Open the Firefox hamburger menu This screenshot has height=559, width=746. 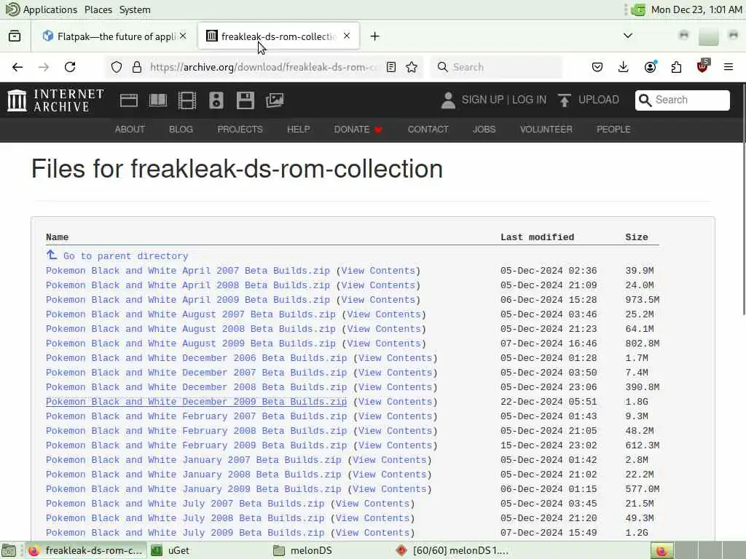(x=729, y=67)
